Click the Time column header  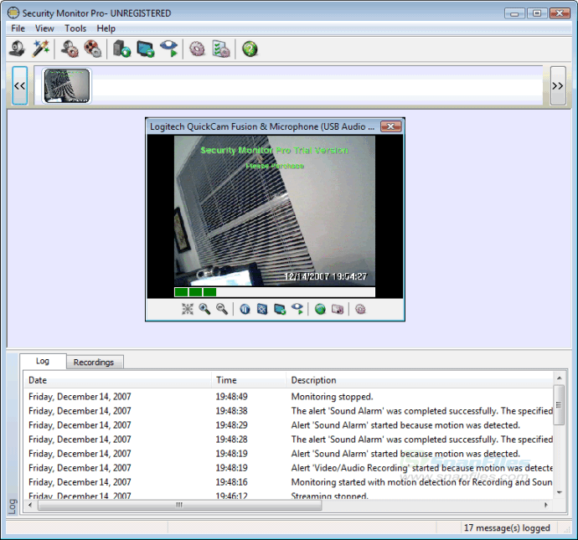249,380
